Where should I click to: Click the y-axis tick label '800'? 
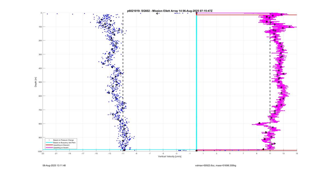tap(40, 124)
